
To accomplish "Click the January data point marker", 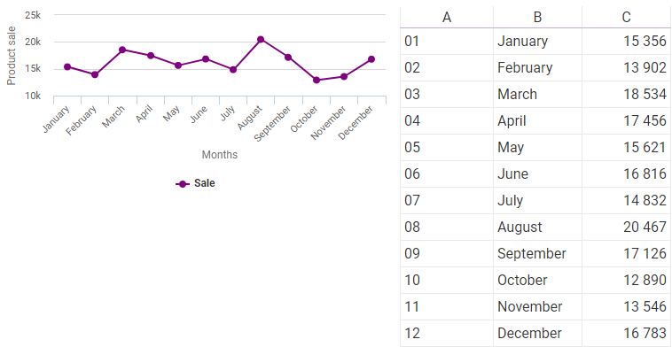I will [x=67, y=66].
